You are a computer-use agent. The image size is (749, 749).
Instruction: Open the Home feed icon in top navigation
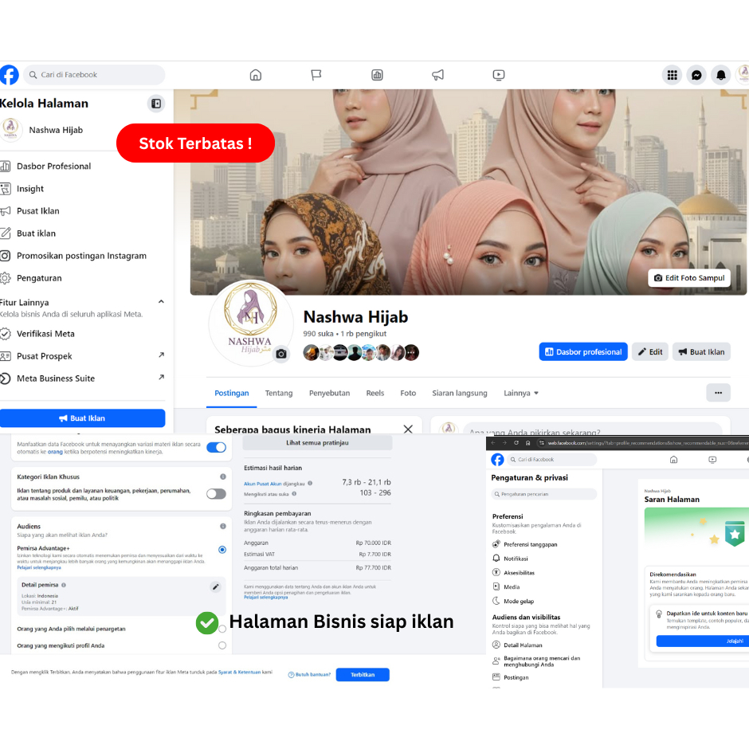256,74
